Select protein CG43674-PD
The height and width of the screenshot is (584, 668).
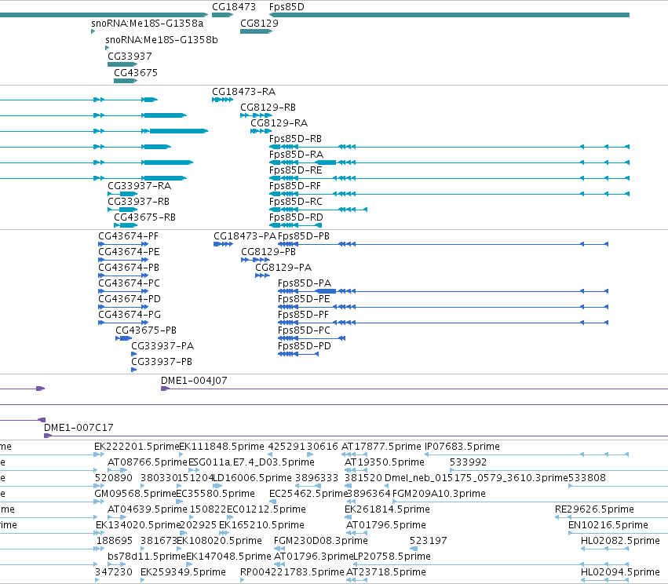[130, 299]
